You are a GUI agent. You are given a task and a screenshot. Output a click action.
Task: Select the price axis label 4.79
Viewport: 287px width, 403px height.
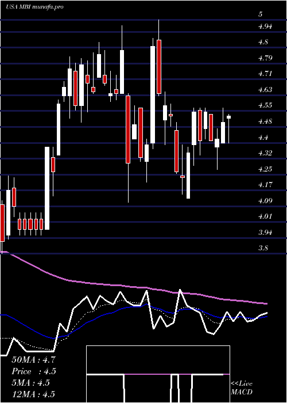click(265, 58)
